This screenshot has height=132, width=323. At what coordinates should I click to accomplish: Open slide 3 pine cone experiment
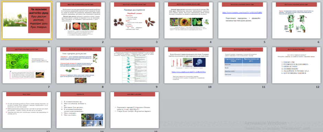point(134,20)
